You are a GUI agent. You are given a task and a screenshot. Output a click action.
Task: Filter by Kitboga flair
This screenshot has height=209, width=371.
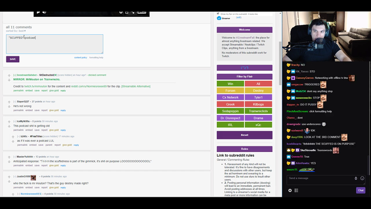[x=259, y=105]
